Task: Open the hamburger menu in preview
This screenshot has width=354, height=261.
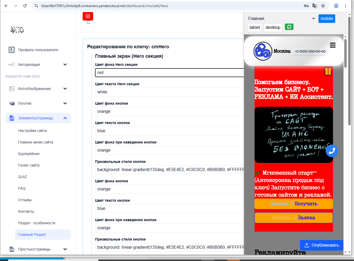Action: pyautogui.click(x=332, y=45)
